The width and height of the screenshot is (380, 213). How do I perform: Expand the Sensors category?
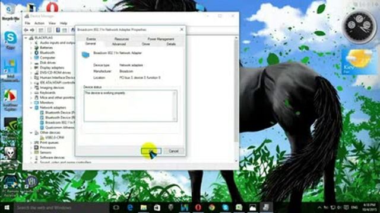31,153
